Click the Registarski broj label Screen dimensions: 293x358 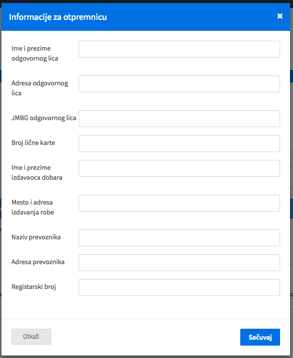(34, 287)
